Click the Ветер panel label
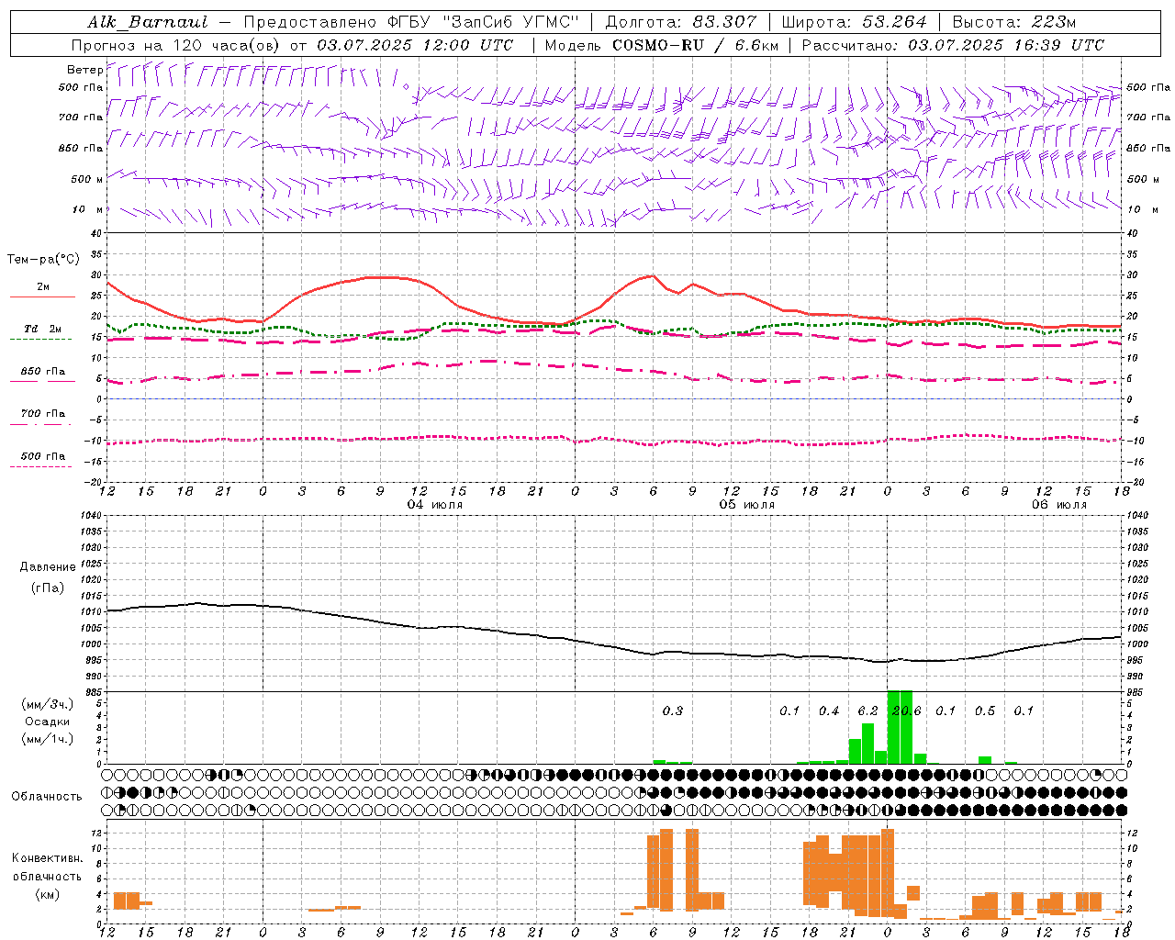Screen dimensions: 1175x940 tap(84, 70)
